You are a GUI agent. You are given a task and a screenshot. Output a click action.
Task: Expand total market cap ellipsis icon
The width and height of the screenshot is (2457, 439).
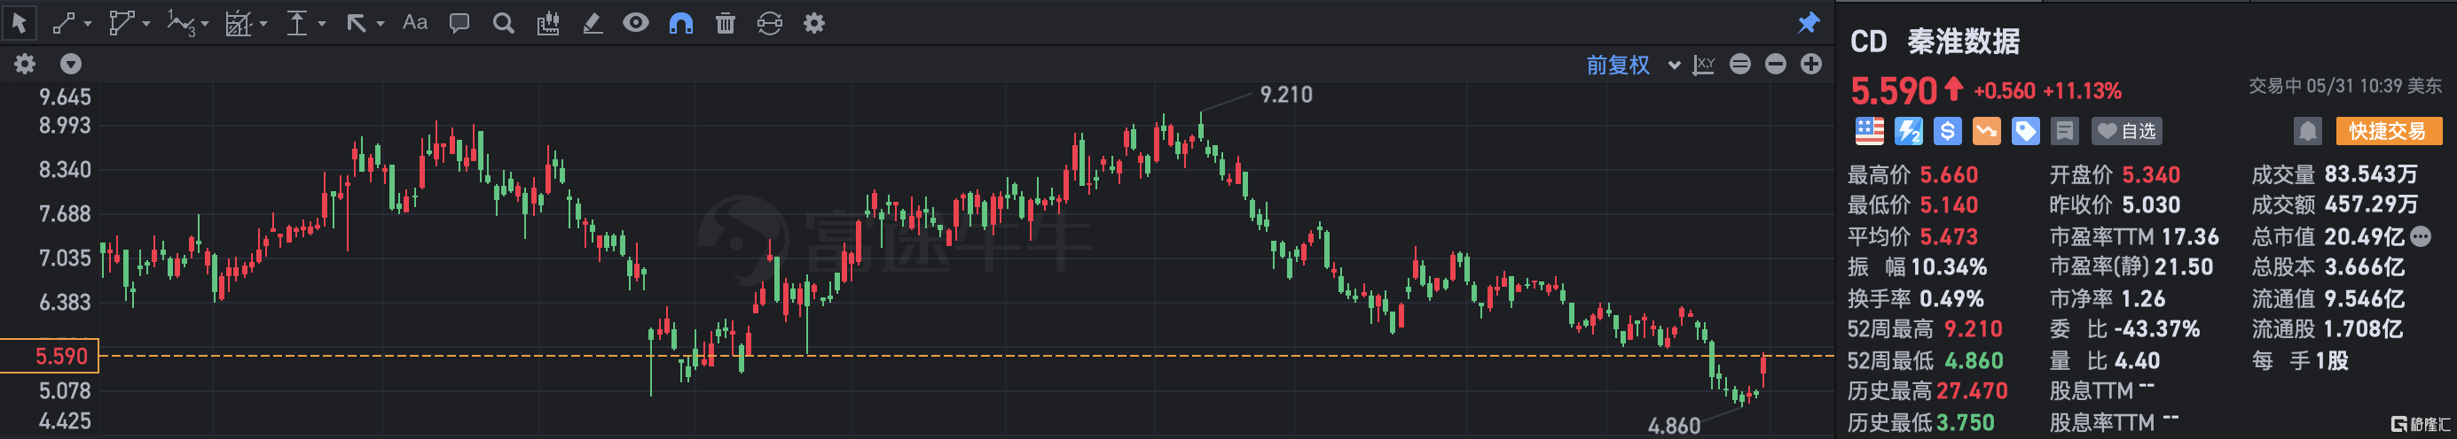coord(2421,236)
